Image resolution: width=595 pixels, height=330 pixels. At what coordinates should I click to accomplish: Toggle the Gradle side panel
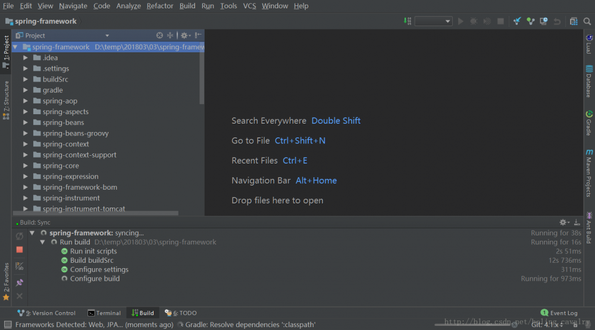point(589,123)
